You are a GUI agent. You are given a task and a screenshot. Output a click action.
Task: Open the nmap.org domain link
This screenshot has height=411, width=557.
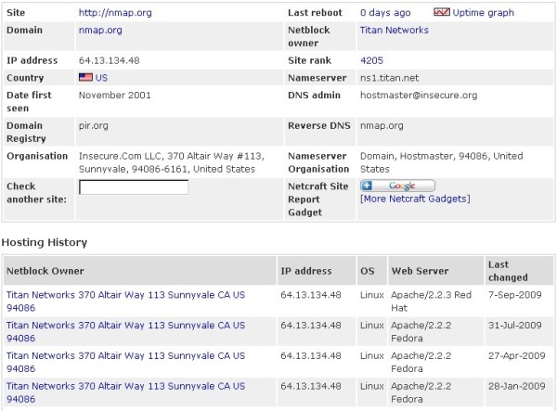(100, 31)
